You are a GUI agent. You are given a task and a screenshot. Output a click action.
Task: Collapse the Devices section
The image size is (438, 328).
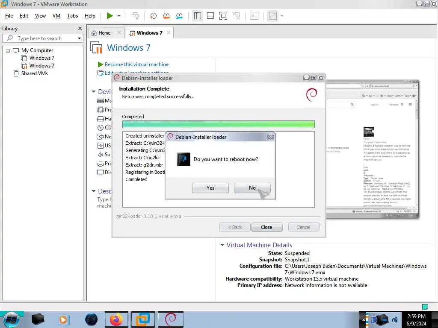pos(94,91)
